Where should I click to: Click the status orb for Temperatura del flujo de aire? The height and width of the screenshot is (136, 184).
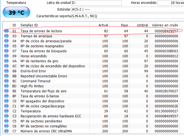6,91
